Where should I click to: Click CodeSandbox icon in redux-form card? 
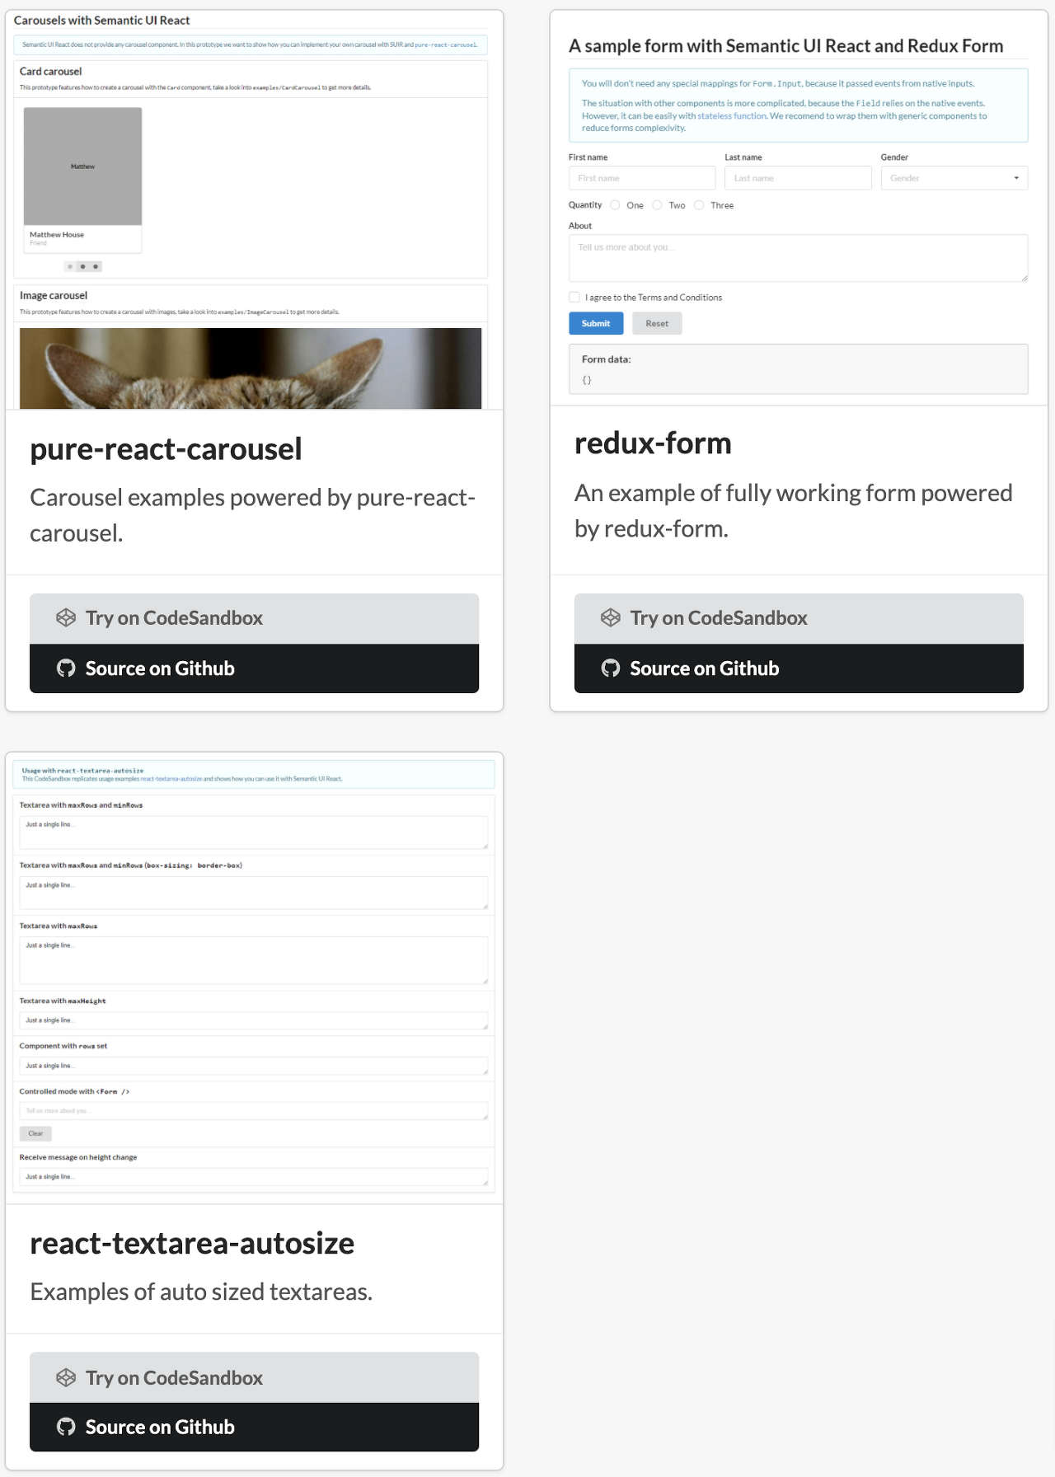pos(611,618)
